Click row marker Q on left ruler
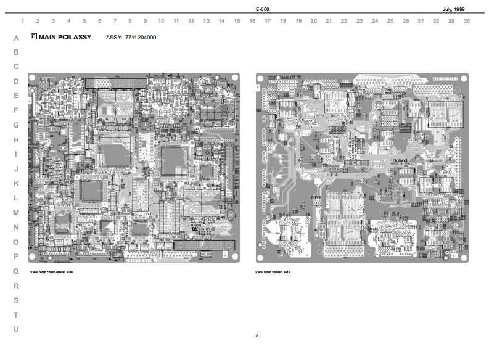This screenshot has height=346, width=489. (x=16, y=271)
